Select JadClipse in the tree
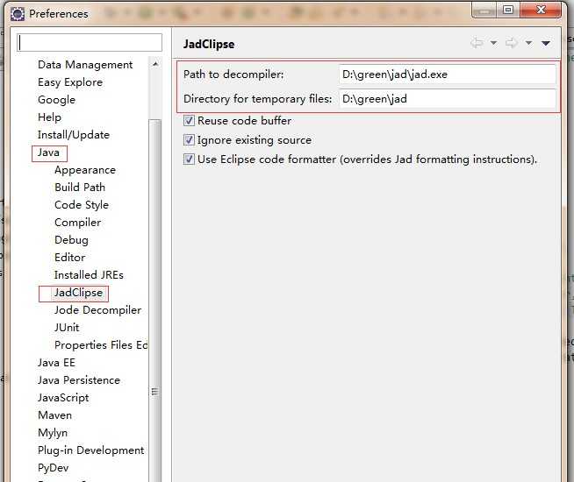This screenshot has width=574, height=482. pos(78,293)
